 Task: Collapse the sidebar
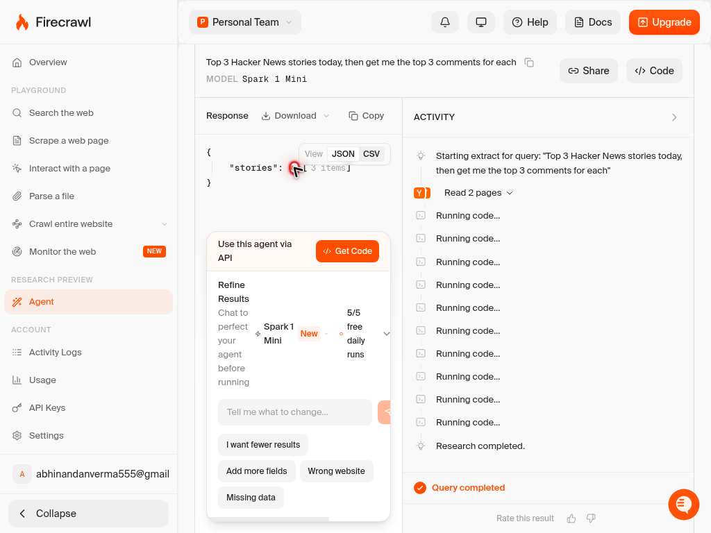point(88,514)
